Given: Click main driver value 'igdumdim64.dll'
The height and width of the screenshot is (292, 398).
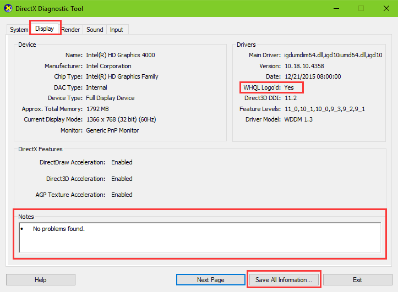Looking at the screenshot, I should pyautogui.click(x=333, y=55).
